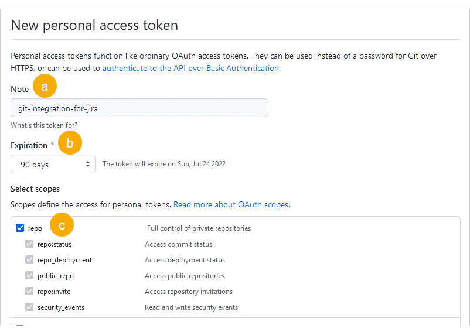Viewport: 470px width, 335px height.
Task: Toggle the public_repo scope checkbox
Action: [x=29, y=275]
